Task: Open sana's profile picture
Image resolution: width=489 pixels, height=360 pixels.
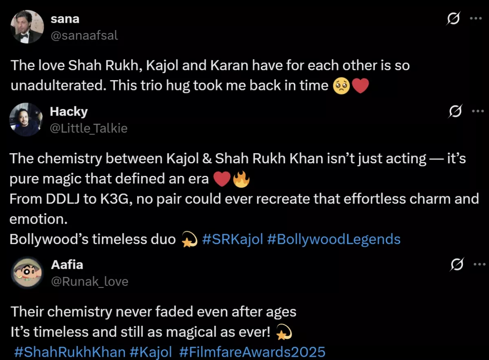Action: click(26, 27)
